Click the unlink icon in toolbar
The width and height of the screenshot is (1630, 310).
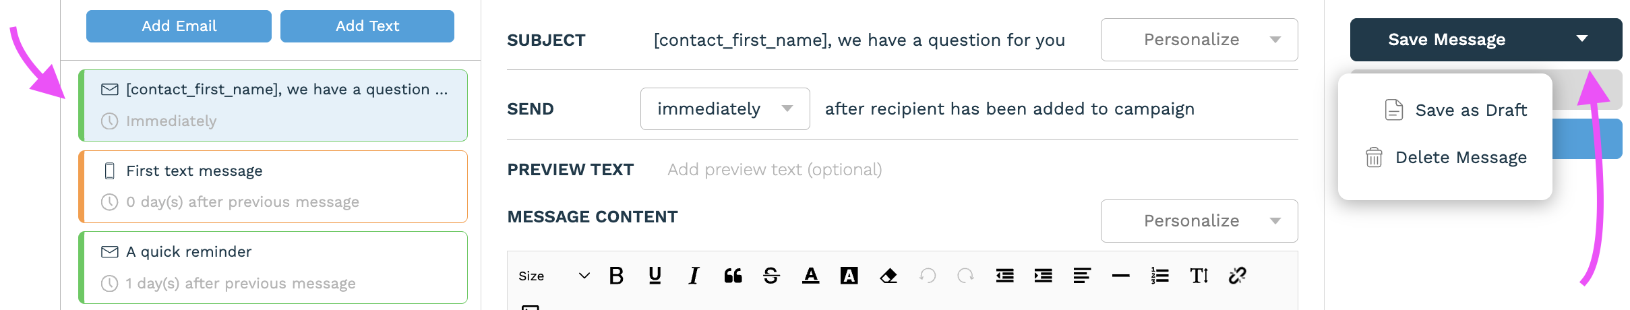point(1238,276)
